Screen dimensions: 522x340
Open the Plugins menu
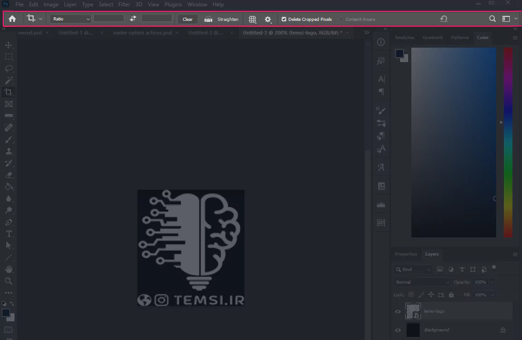coord(173,5)
